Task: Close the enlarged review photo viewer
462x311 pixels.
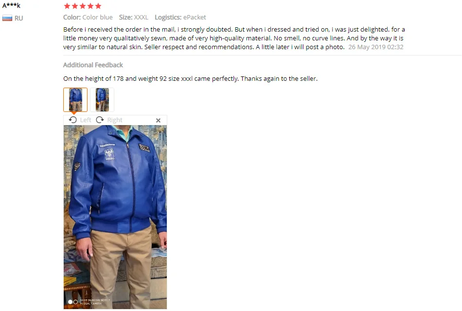Action: coord(158,120)
